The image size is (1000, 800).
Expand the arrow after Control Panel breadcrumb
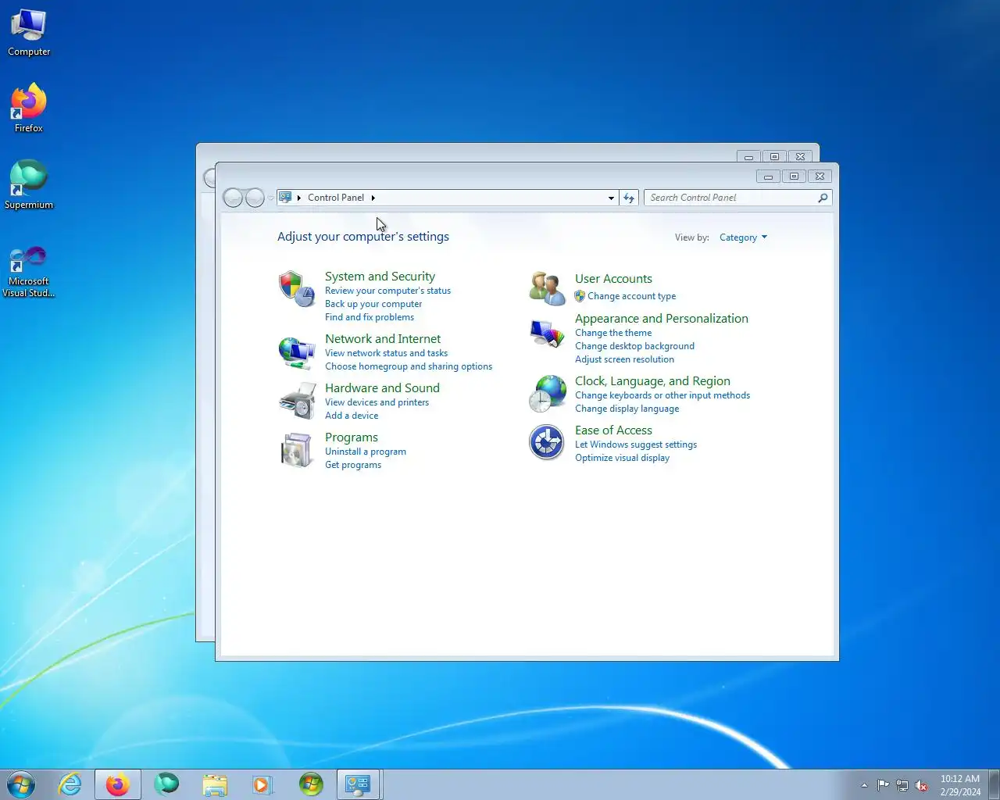(x=373, y=198)
